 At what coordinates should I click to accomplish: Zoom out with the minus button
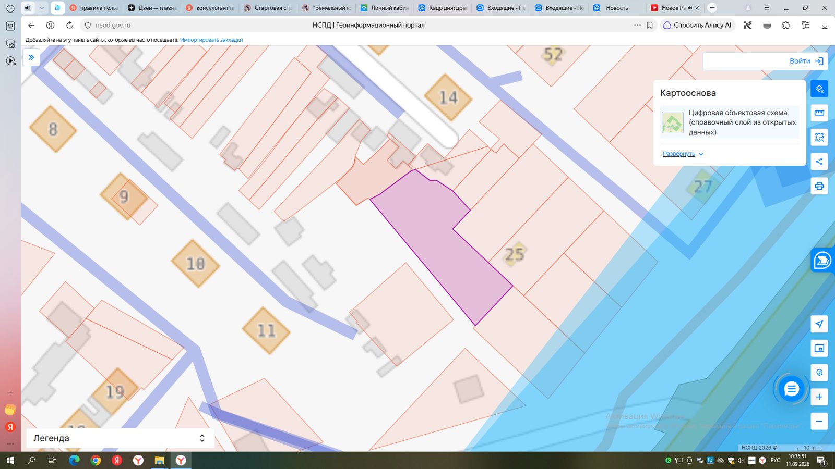pos(819,421)
